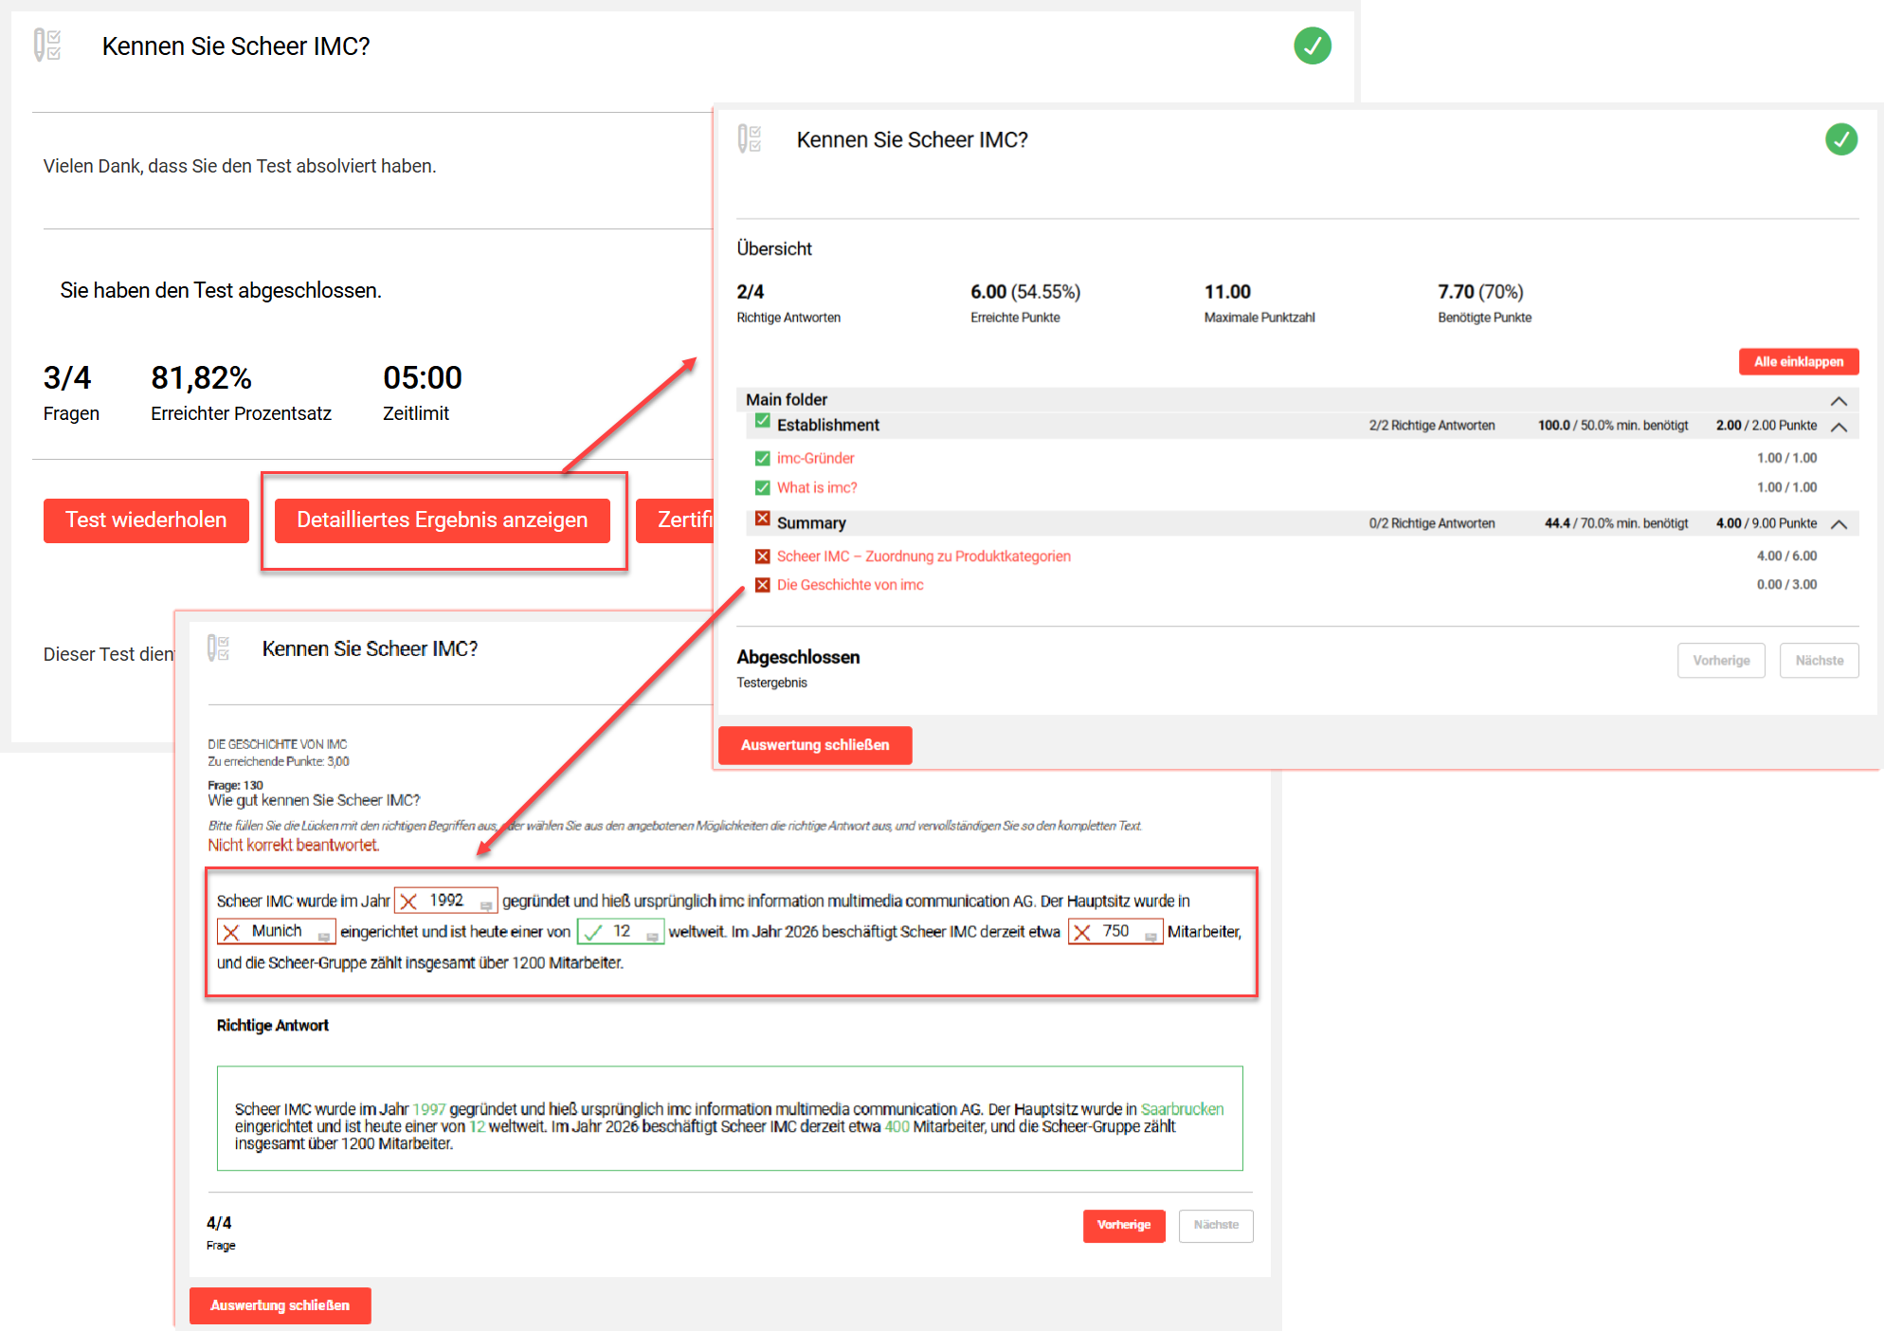Open the Munich gap dropdown
Image resolution: width=1884 pixels, height=1331 pixels.
(324, 937)
